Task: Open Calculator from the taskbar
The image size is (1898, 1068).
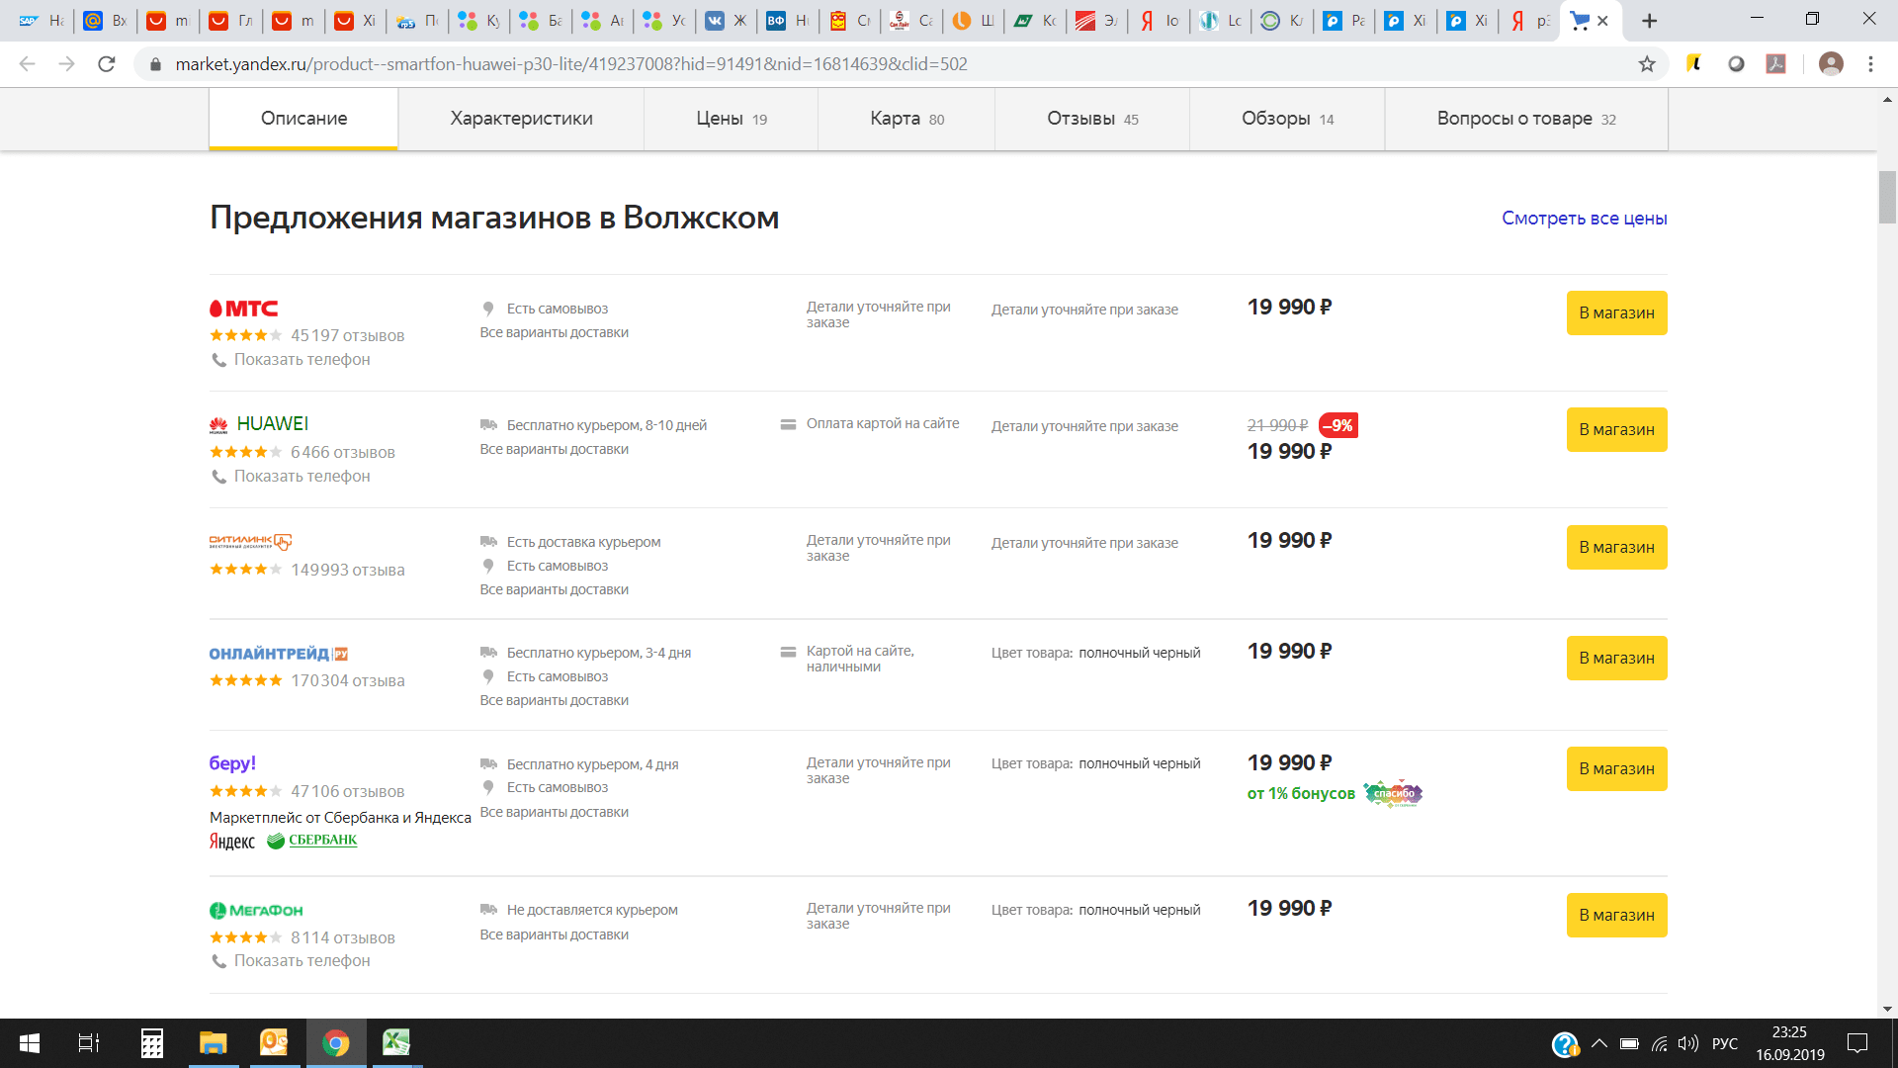Action: (151, 1042)
